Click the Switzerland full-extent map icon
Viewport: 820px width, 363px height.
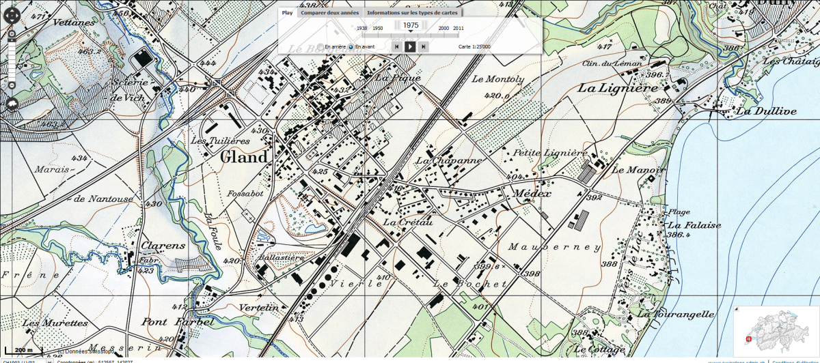click(x=12, y=104)
